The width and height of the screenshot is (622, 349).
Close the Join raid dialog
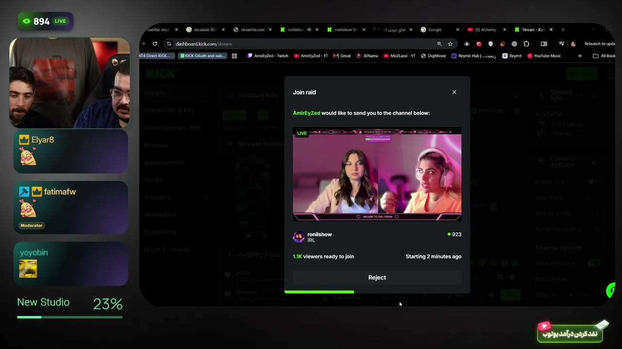pyautogui.click(x=454, y=92)
